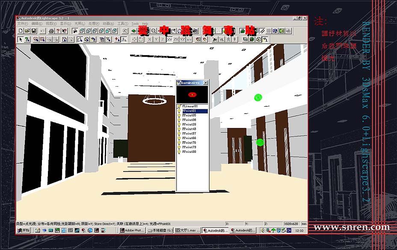Click the blue globe icon in top toolbar
The image size is (397, 250).
click(x=275, y=31)
